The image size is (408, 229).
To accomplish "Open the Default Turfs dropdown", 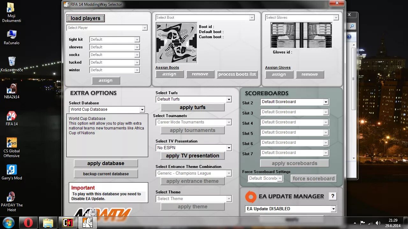I will point(194,99).
